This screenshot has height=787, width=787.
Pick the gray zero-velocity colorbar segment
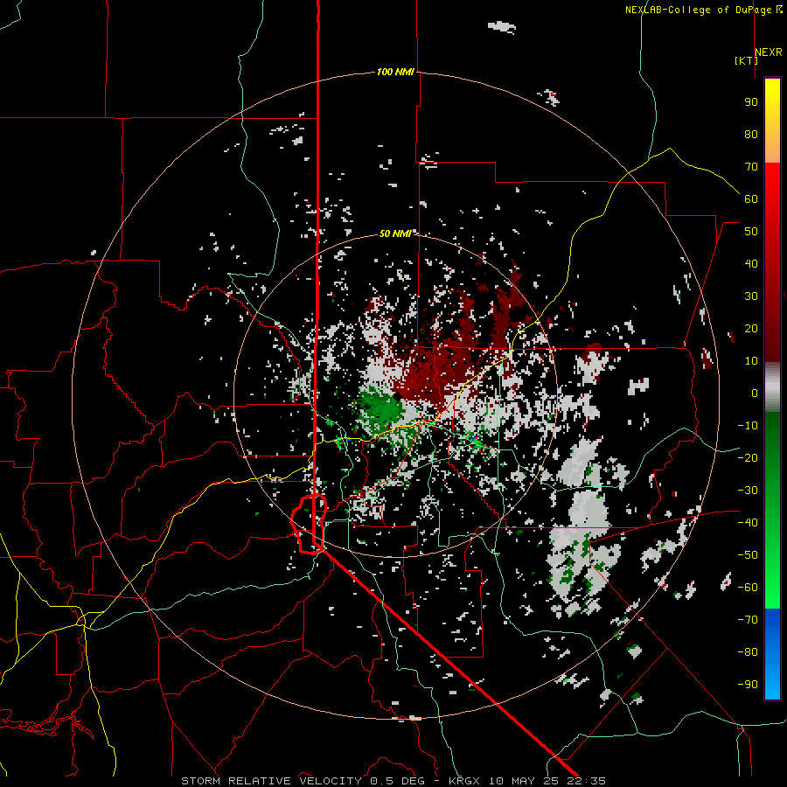772,387
